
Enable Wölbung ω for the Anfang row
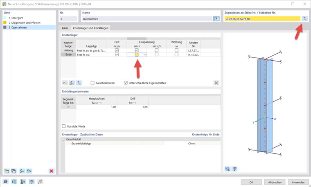[176, 50]
